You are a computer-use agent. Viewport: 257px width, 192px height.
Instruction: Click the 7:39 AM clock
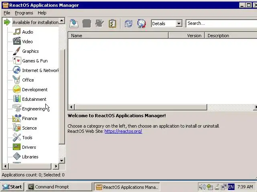(245, 187)
